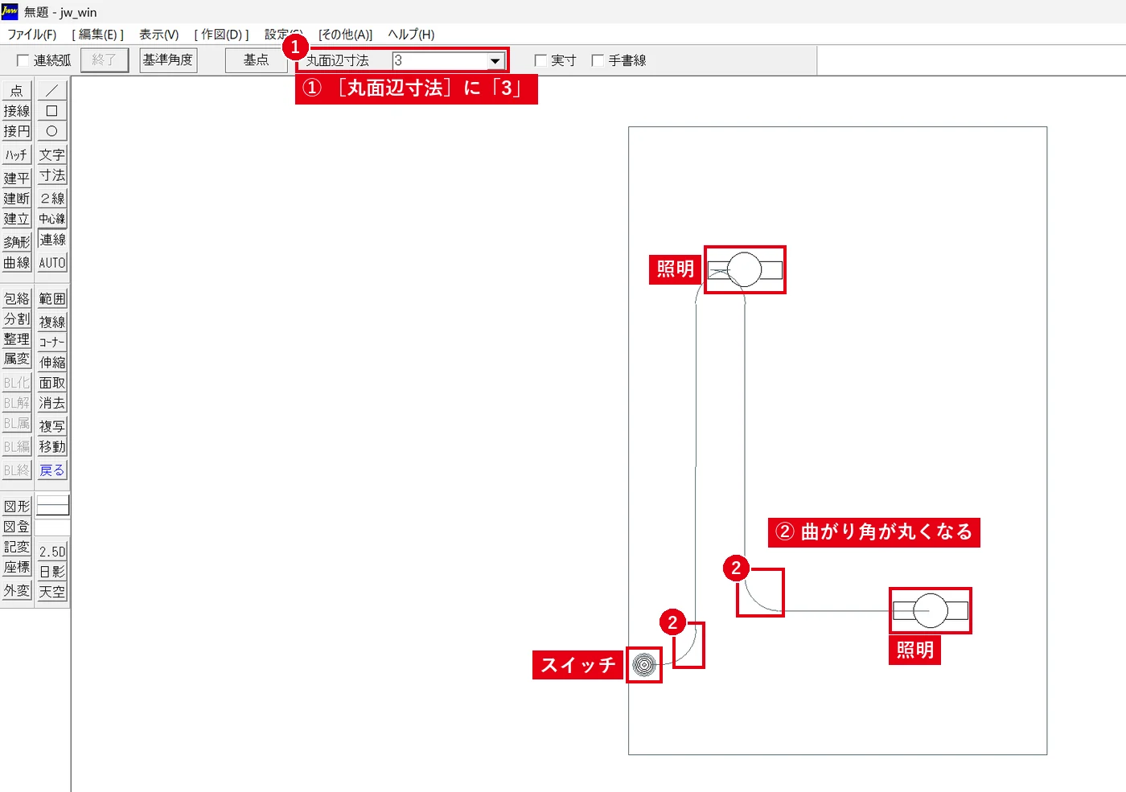Viewport: 1126px width, 792px height.
Task: Select the 多角形 polygon tool
Action: (17, 241)
